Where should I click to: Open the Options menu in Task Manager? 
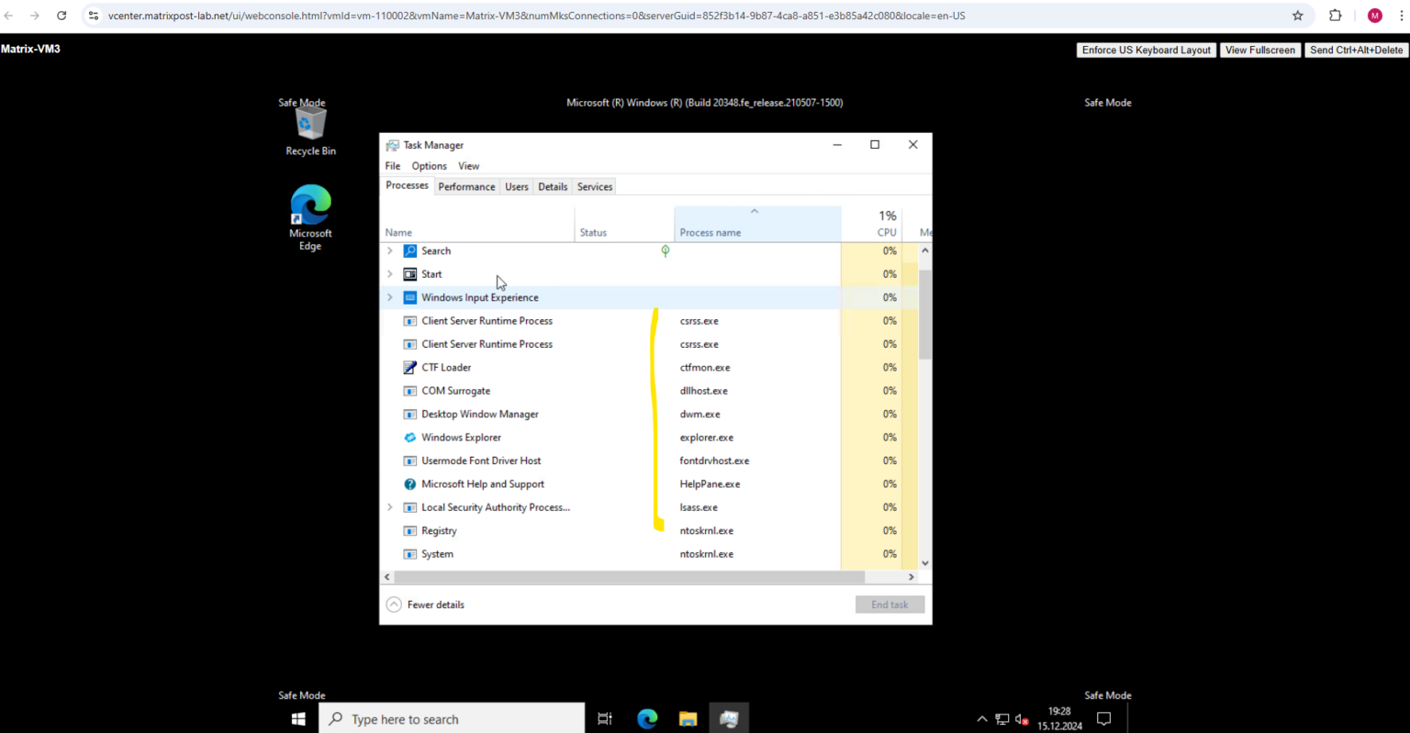(429, 165)
